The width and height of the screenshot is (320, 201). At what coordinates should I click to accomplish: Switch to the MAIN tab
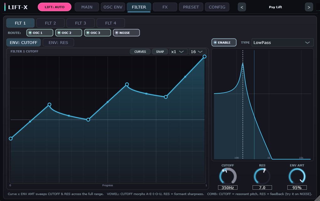[87, 7]
